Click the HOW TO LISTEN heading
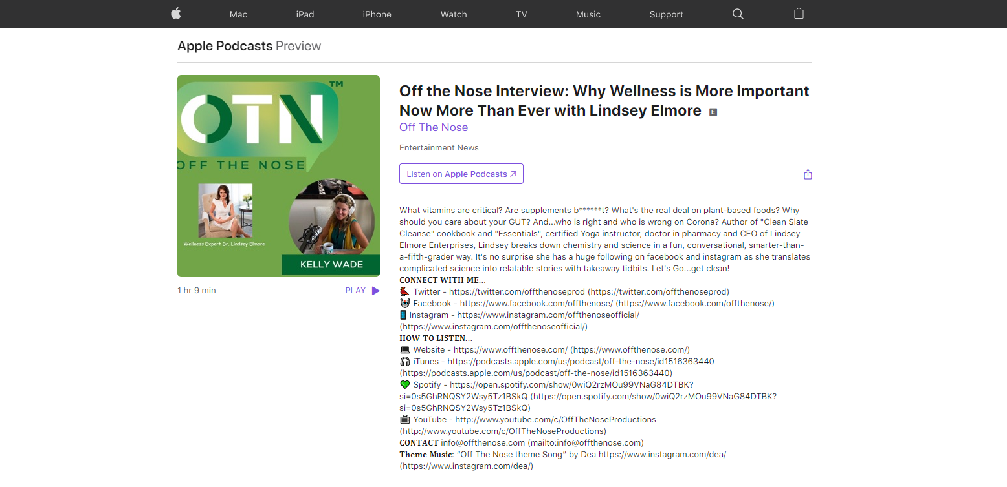The height and width of the screenshot is (487, 1007). click(x=436, y=338)
